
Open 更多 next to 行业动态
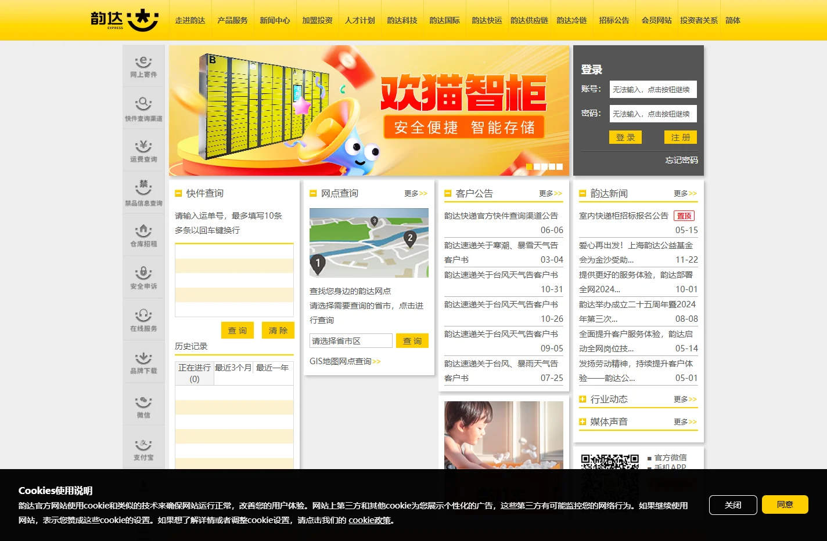(x=685, y=399)
